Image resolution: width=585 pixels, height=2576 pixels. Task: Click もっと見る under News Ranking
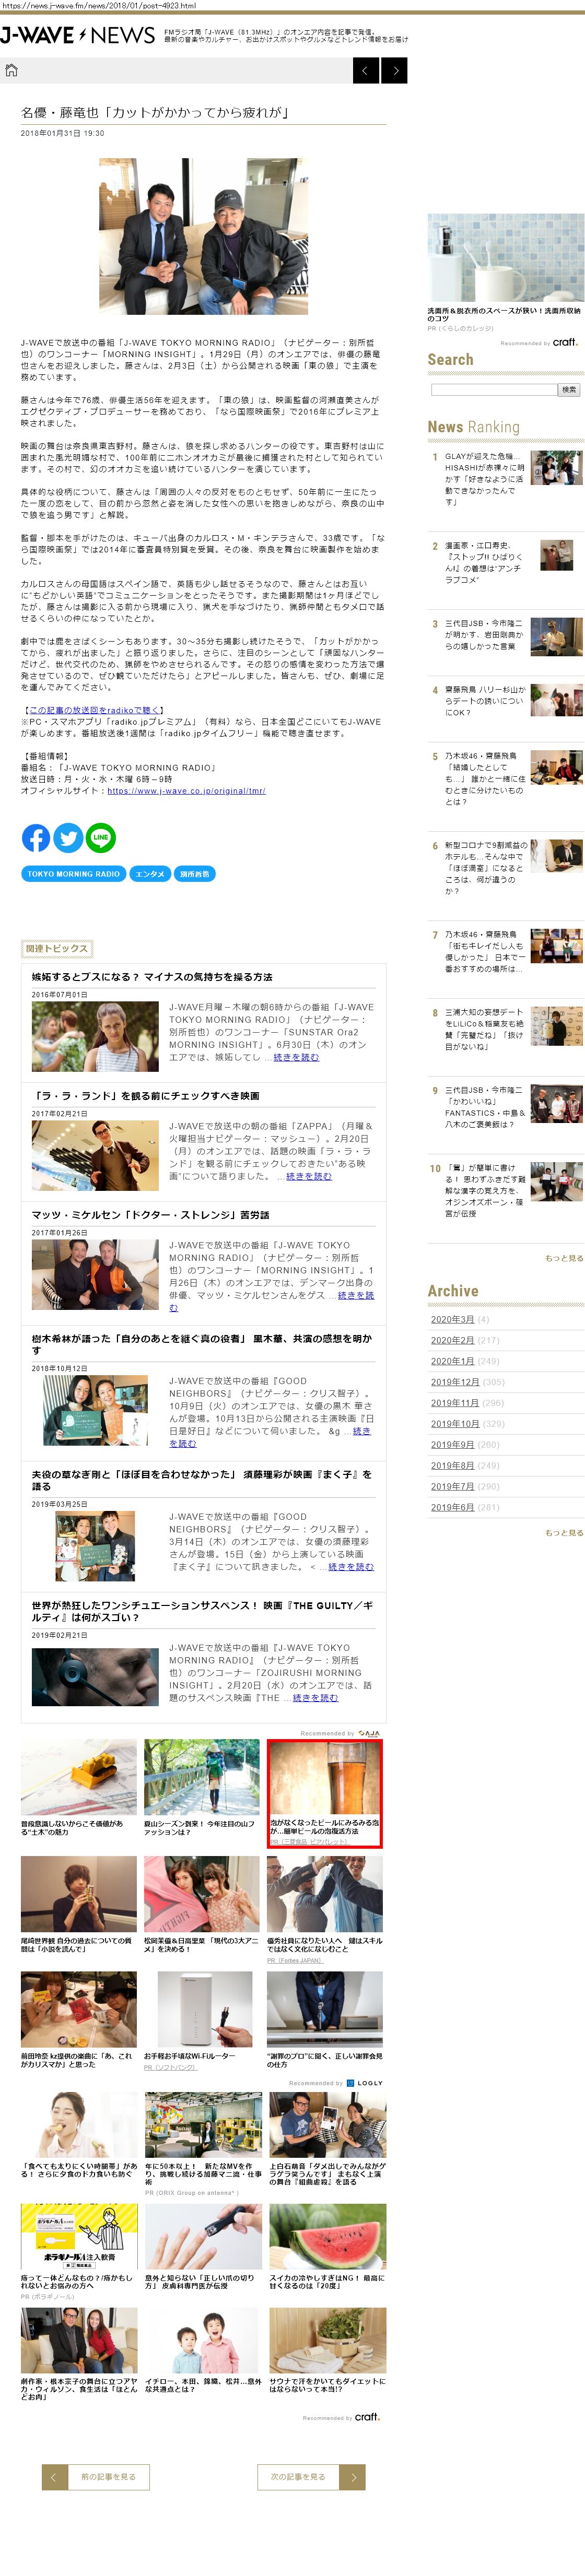pos(563,1258)
